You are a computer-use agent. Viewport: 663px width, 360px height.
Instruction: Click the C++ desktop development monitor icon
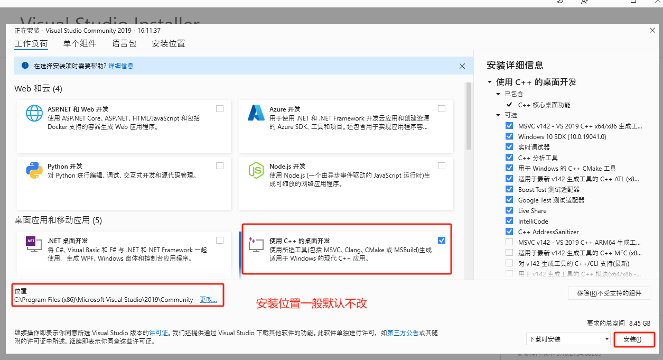(x=256, y=245)
